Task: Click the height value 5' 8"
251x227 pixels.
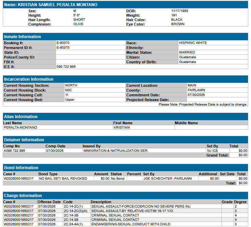Action: (x=76, y=15)
